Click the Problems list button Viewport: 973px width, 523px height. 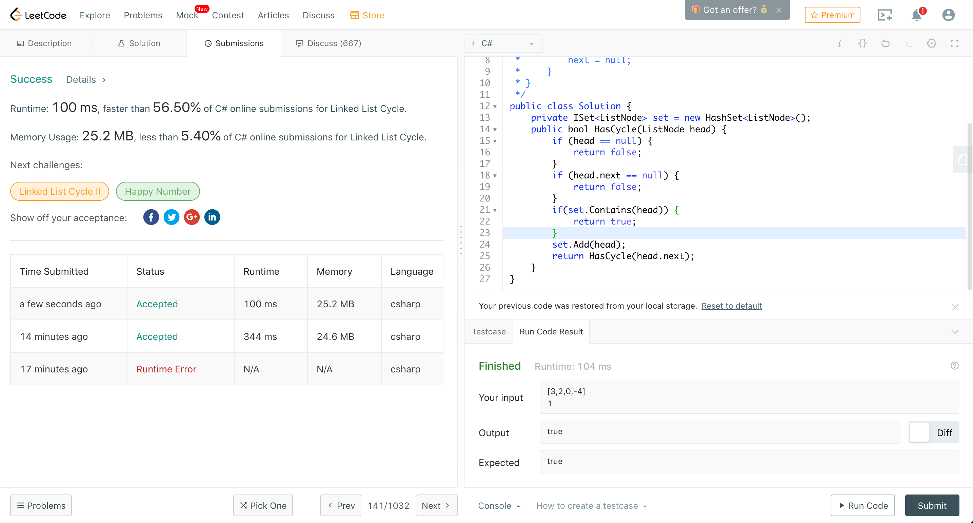pos(41,505)
